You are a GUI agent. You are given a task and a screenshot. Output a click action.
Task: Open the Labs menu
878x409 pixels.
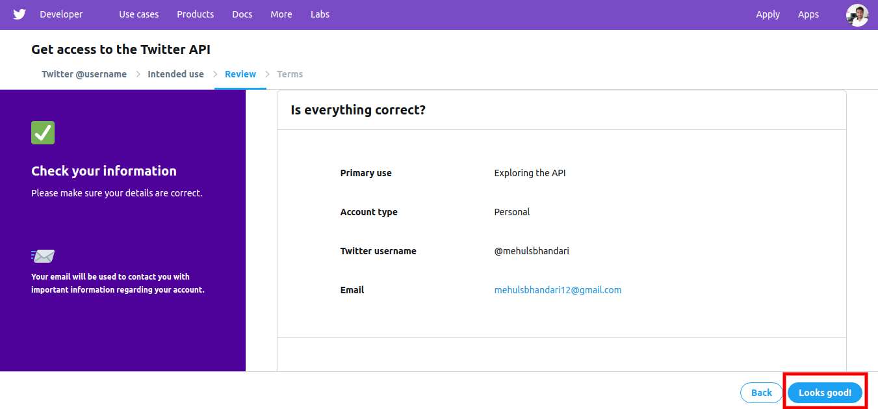320,14
